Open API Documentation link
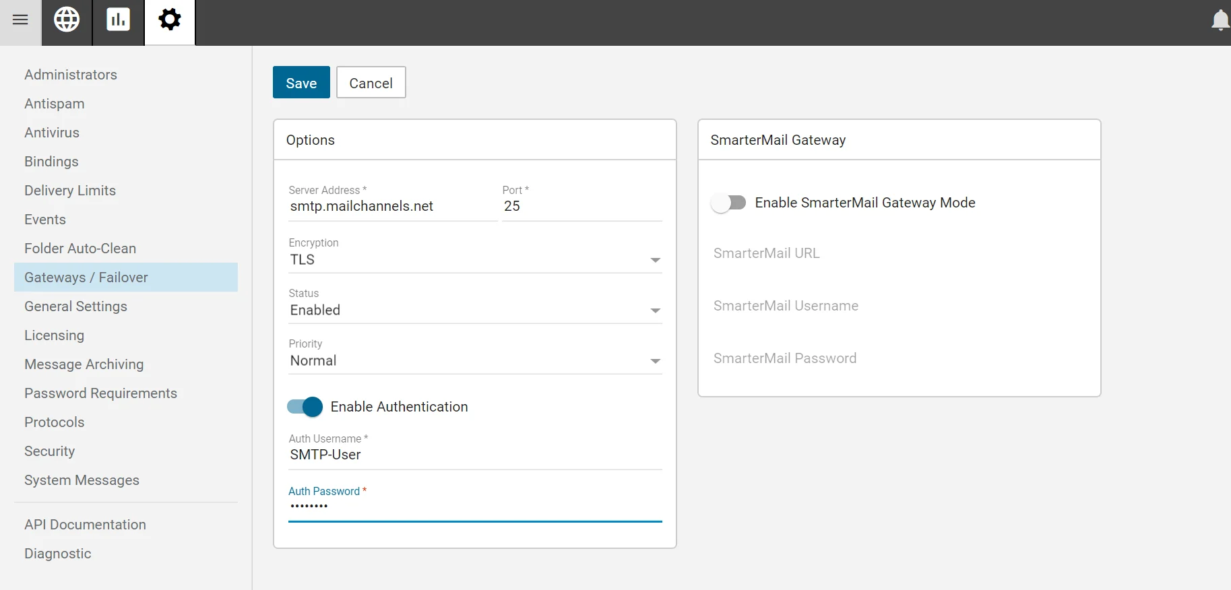The height and width of the screenshot is (590, 1231). [x=85, y=525]
